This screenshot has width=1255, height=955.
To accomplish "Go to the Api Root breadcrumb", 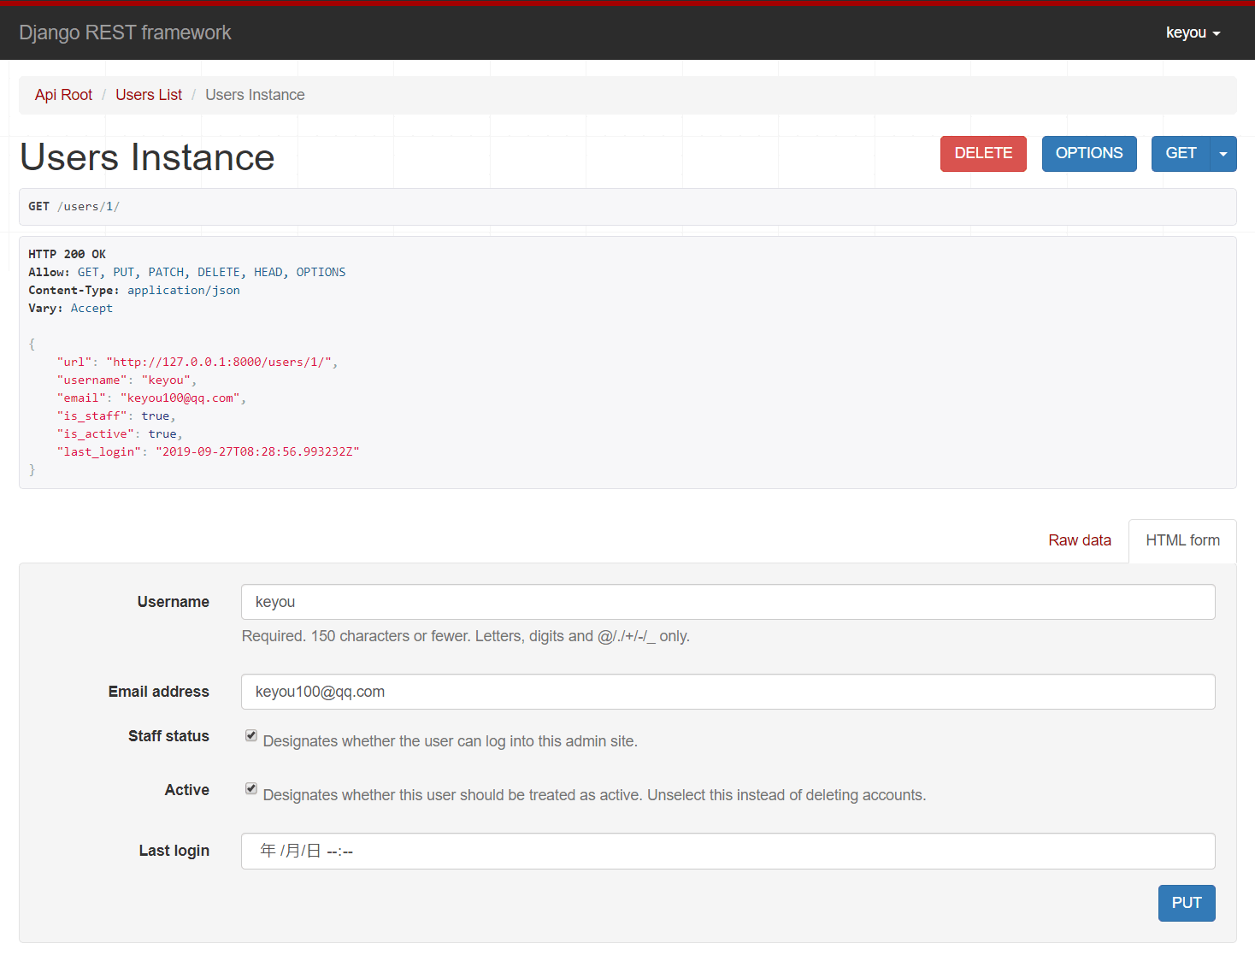I will click(x=63, y=95).
